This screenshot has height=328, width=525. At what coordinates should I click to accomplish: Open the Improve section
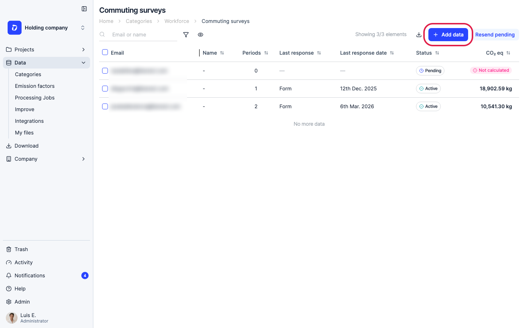24,109
